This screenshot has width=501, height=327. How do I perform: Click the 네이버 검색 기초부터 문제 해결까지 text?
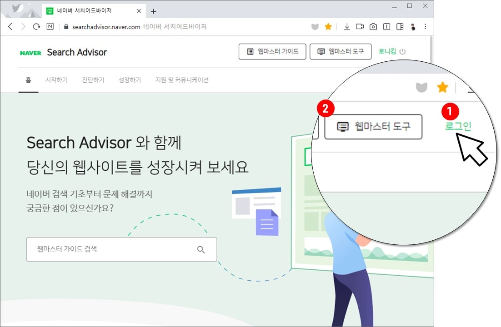click(90, 194)
